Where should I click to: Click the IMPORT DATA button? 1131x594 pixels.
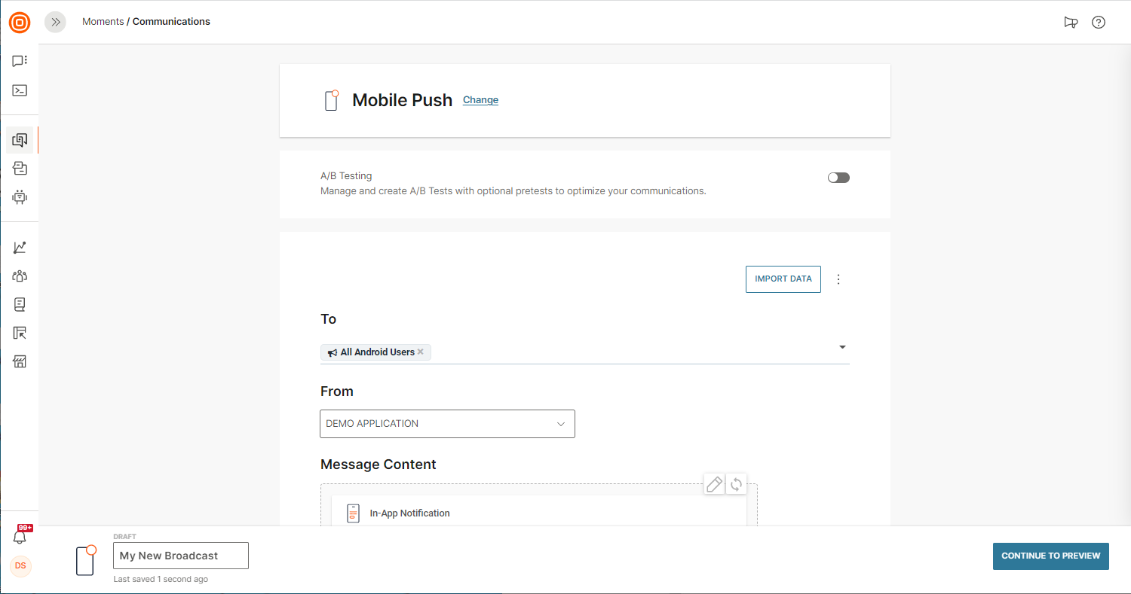click(783, 279)
